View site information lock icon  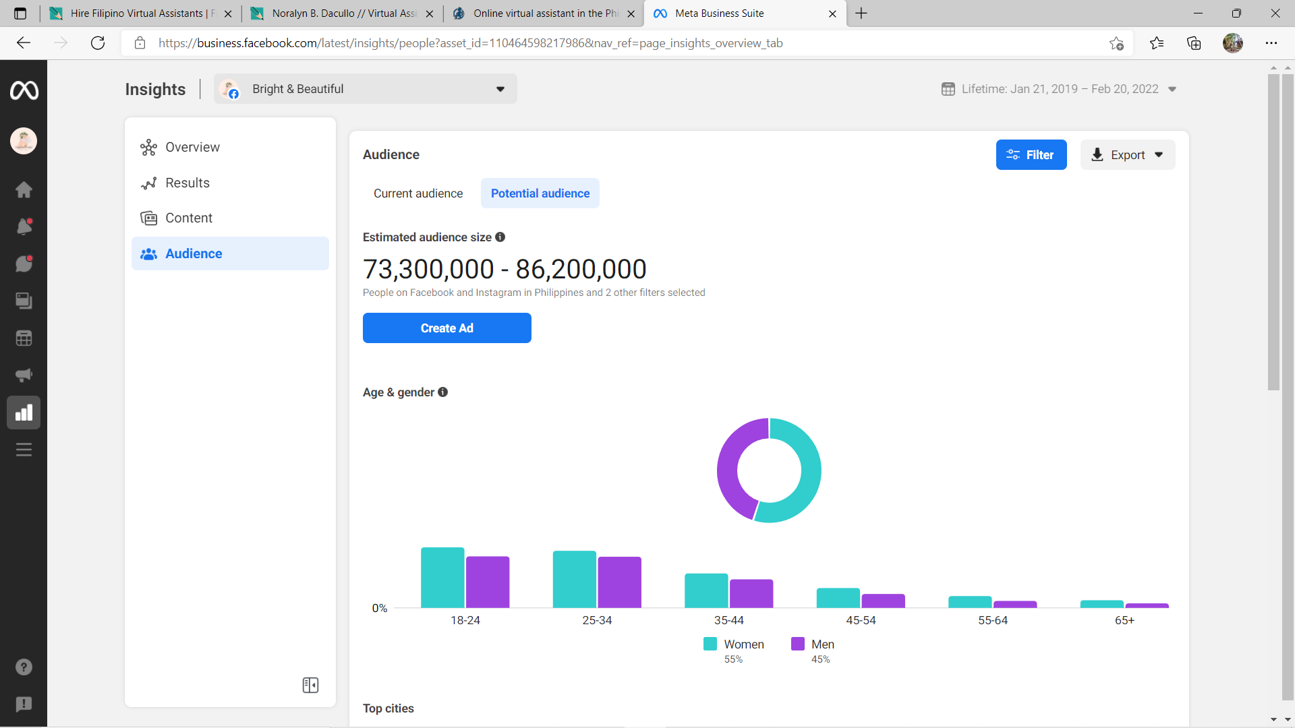(x=140, y=43)
